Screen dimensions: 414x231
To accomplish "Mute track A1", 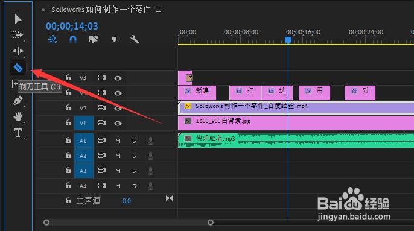I will click(118, 141).
